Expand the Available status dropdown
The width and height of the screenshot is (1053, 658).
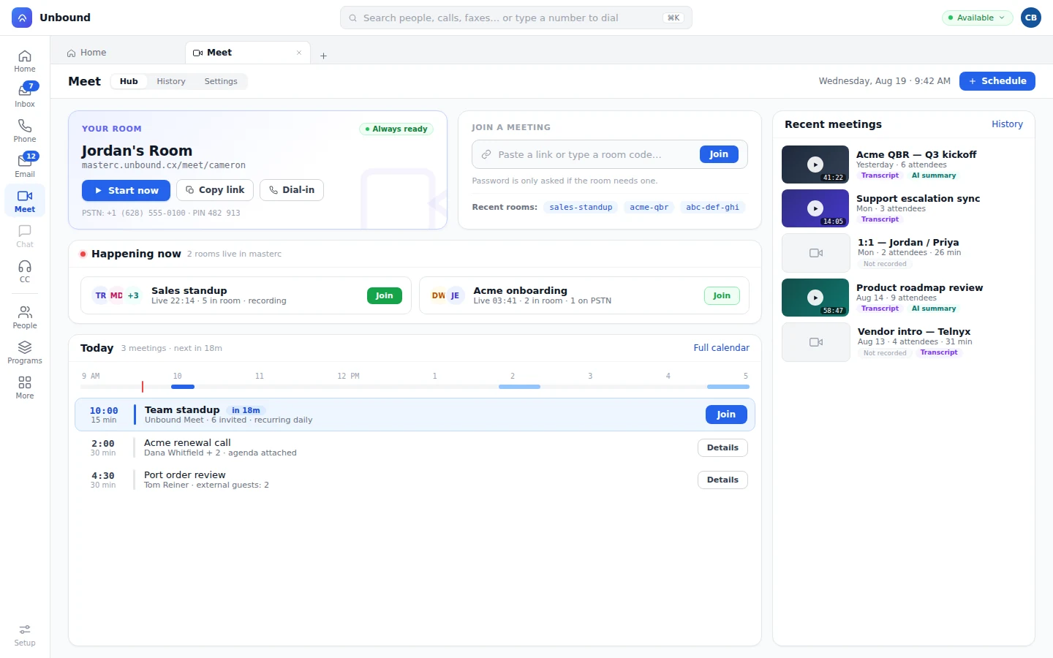point(977,18)
